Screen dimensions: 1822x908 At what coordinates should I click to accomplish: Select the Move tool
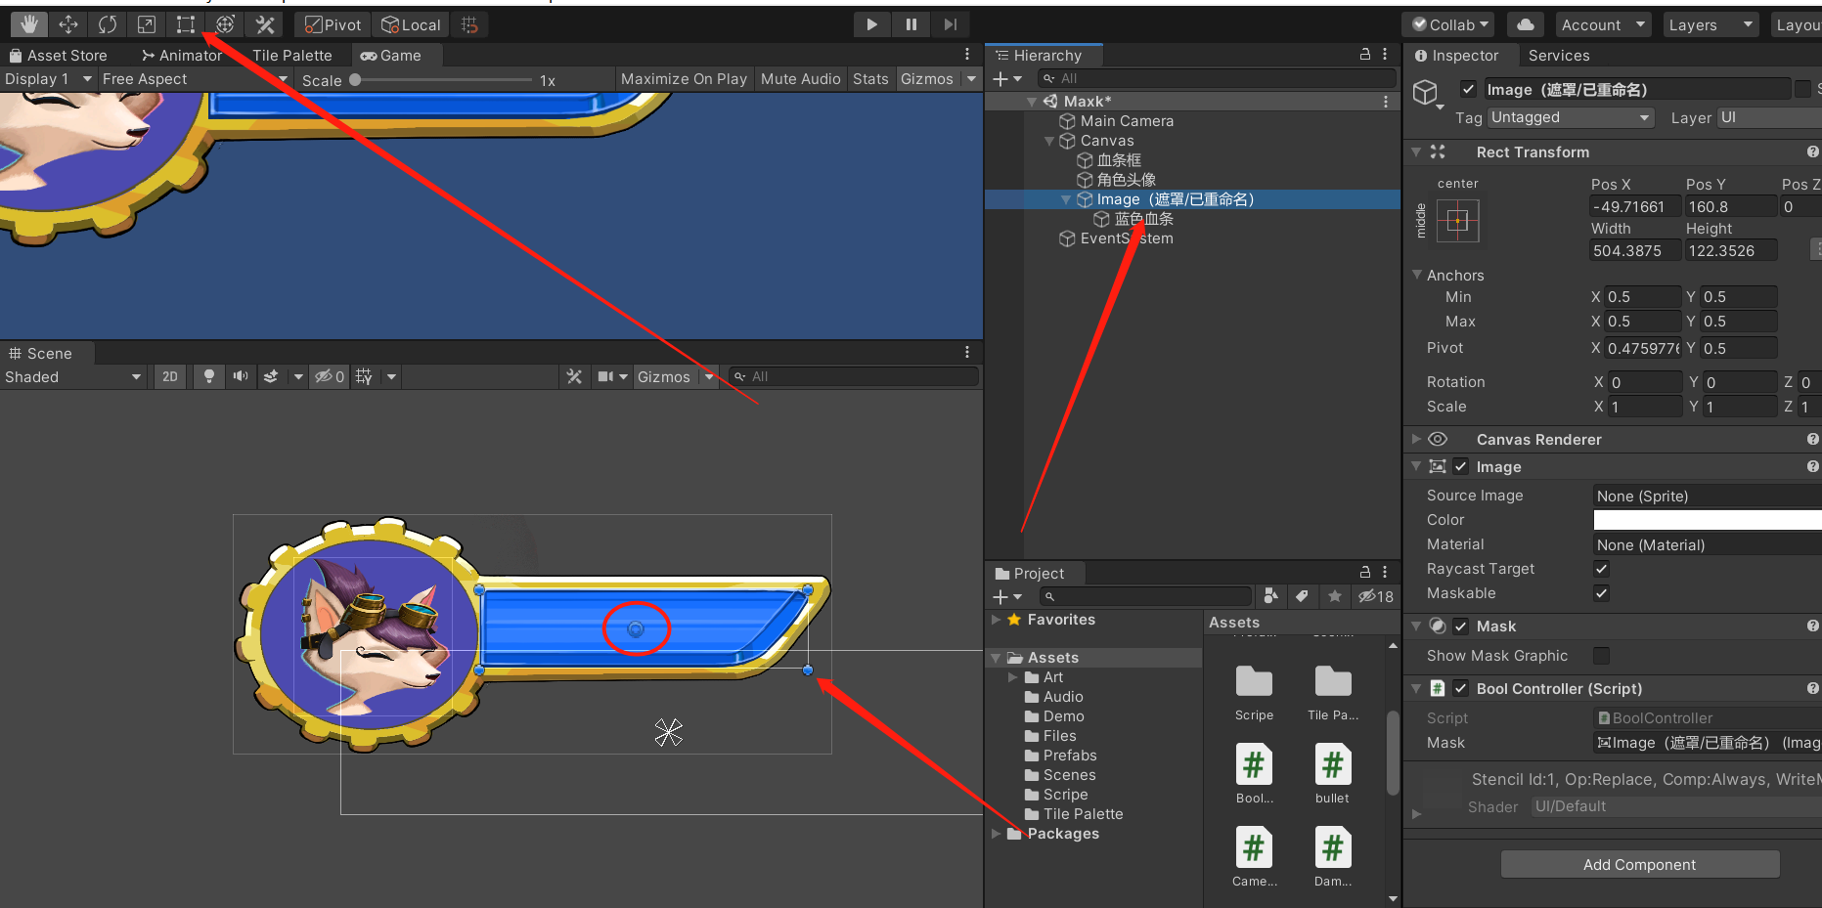click(67, 23)
